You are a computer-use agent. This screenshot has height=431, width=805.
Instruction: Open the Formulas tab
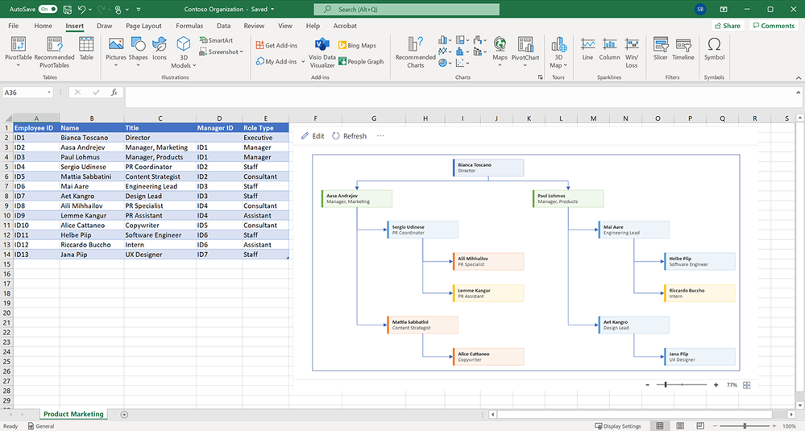[189, 26]
